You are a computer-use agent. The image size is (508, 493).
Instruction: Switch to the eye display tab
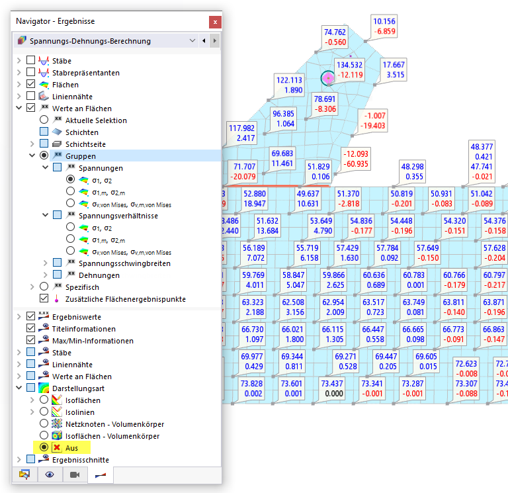[50, 474]
